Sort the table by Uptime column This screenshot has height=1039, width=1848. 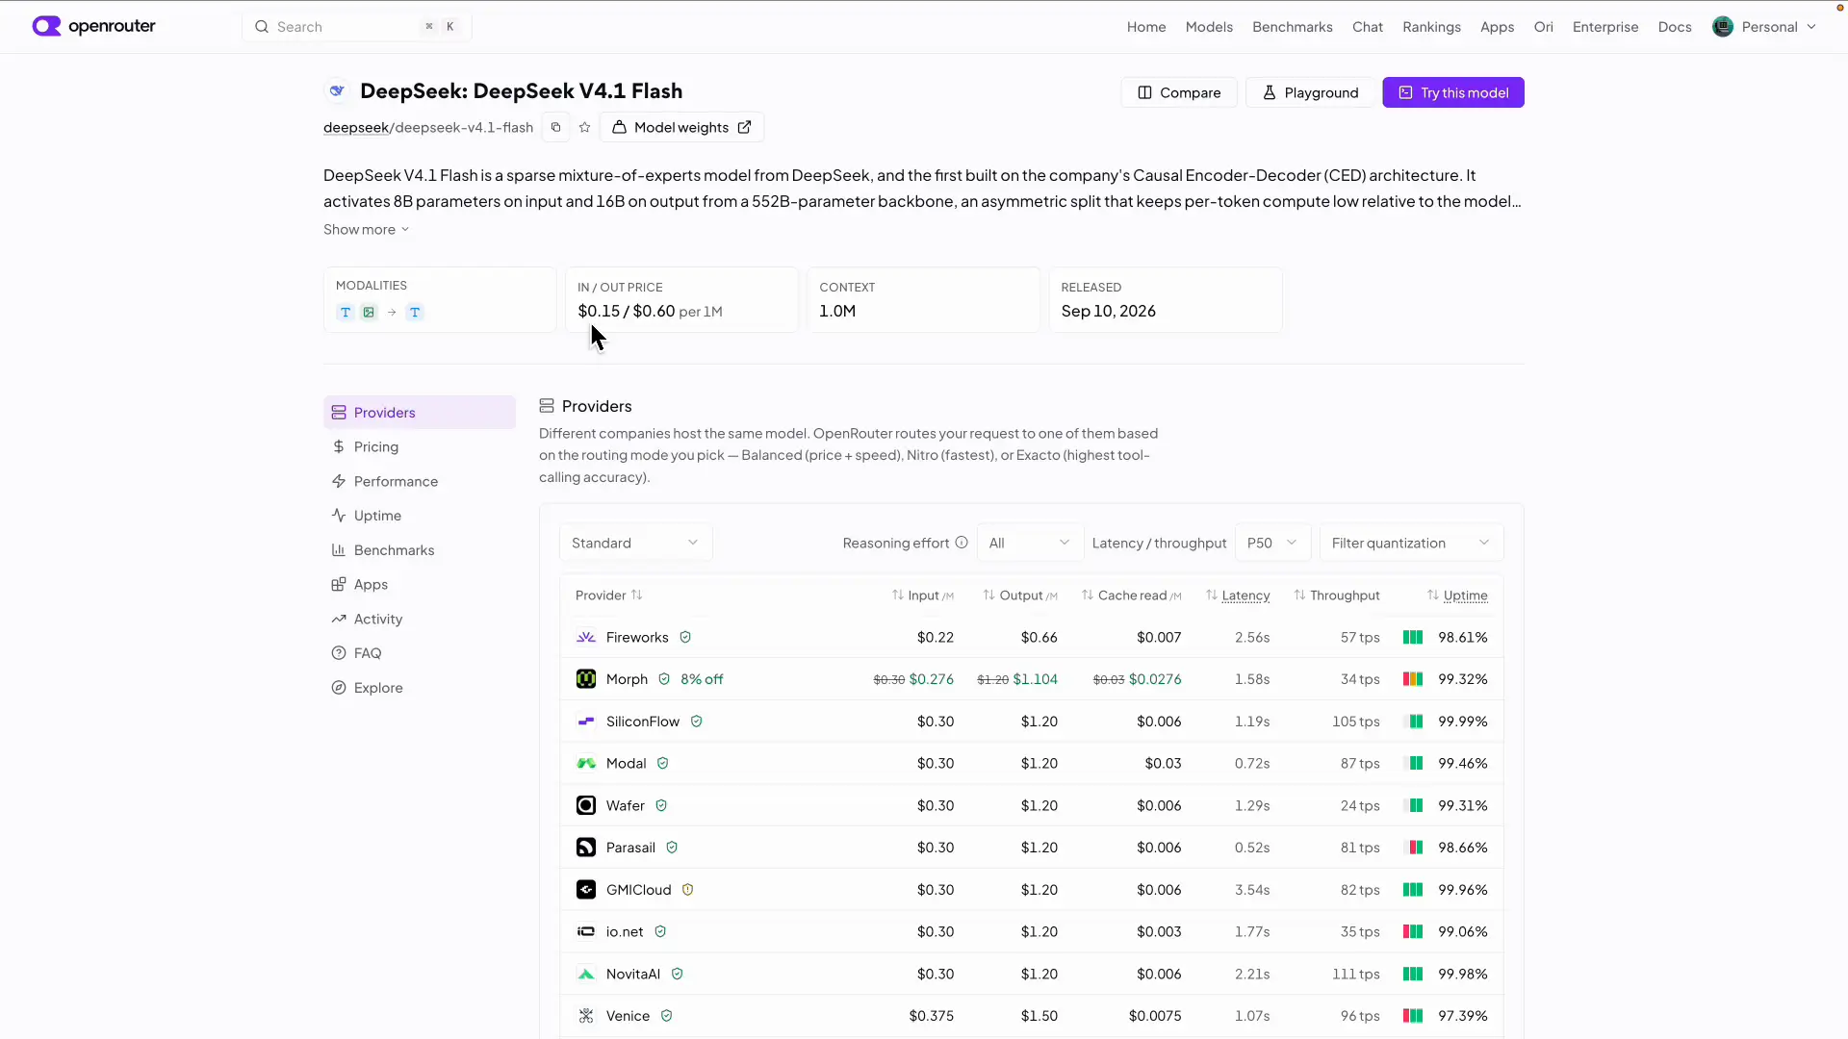click(x=1457, y=596)
